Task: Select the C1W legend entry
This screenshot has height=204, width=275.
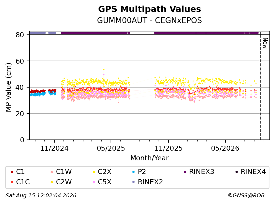Action: 61,172
